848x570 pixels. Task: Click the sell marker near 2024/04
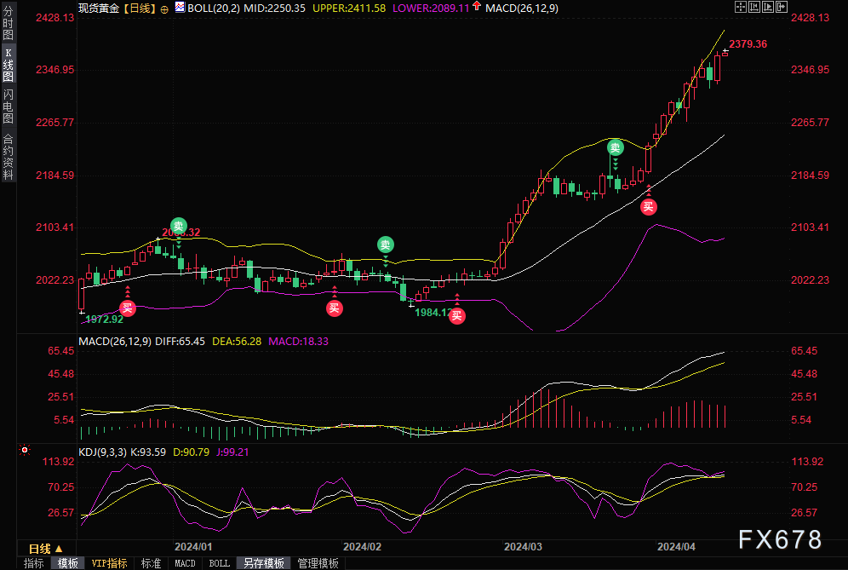click(615, 147)
